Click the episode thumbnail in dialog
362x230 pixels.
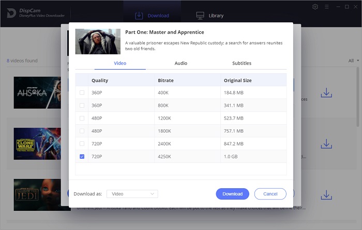(x=98, y=41)
